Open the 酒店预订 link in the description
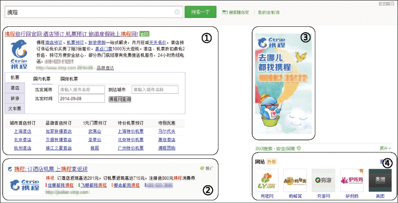398x203 pixels. coord(53,42)
